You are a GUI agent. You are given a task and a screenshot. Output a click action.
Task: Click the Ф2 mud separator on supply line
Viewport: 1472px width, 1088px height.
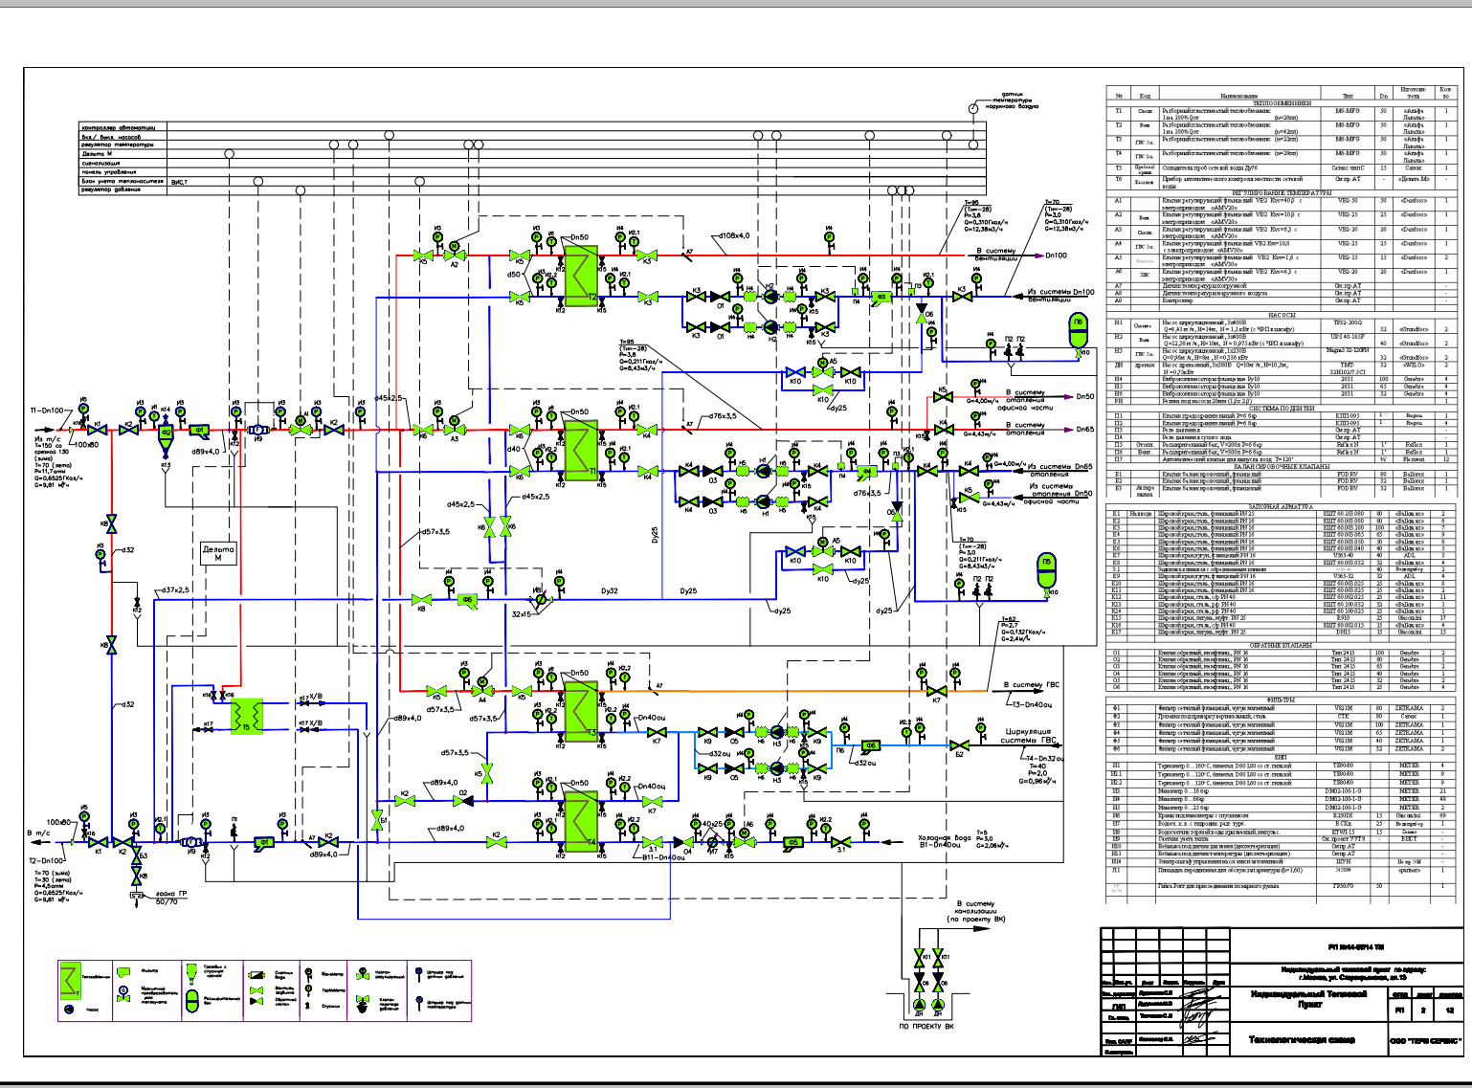click(x=166, y=433)
